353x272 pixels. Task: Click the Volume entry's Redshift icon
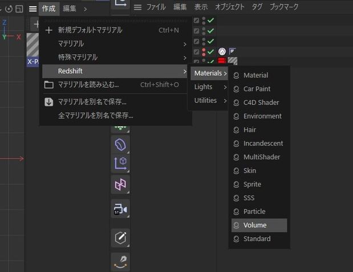point(236,225)
